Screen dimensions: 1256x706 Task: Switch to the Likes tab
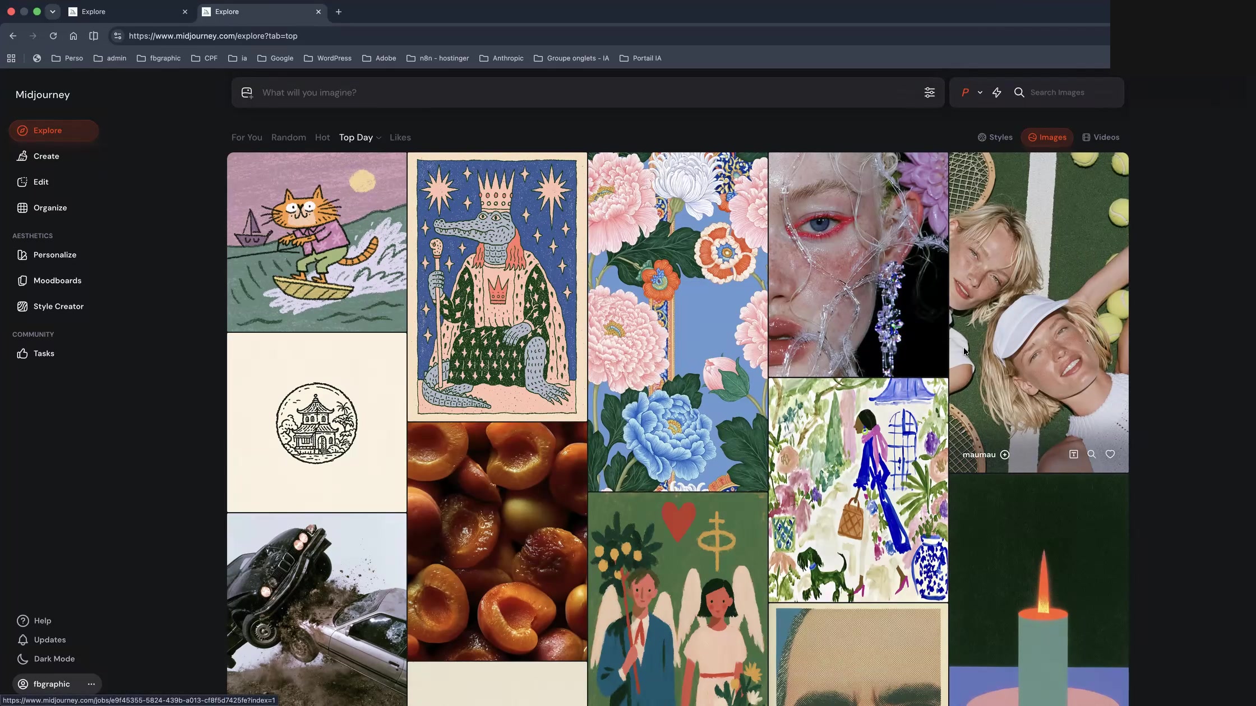(x=400, y=137)
